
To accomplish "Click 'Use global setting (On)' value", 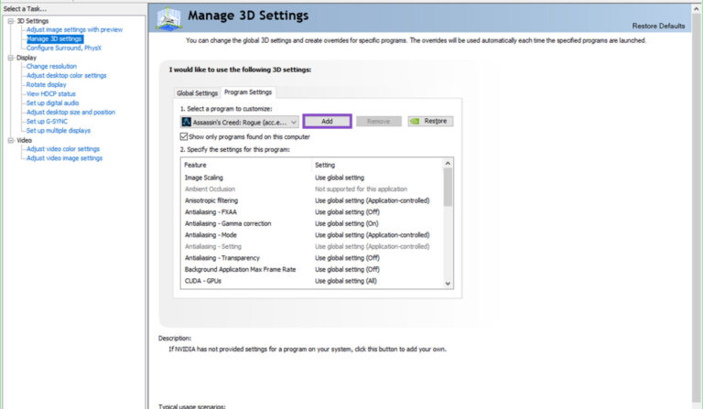I will point(347,223).
